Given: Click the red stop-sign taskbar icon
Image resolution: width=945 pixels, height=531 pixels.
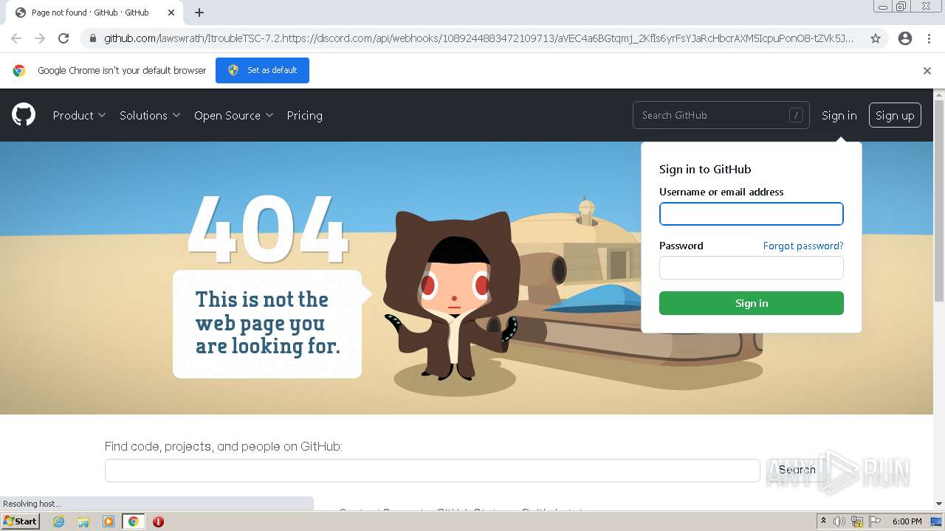Looking at the screenshot, I should click(158, 521).
